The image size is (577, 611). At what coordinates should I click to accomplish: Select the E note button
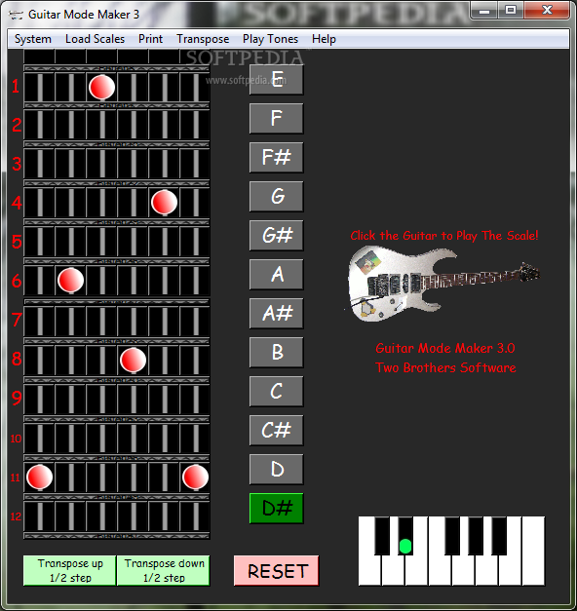click(277, 80)
